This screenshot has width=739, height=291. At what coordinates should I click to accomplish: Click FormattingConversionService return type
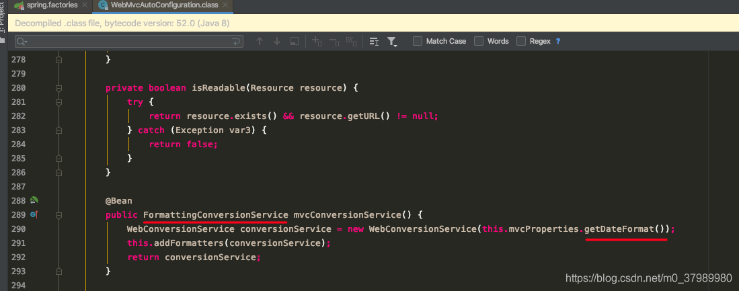(215, 215)
